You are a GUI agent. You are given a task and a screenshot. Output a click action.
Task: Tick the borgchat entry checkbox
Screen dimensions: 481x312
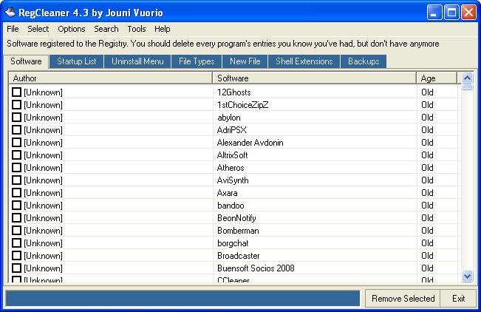click(16, 243)
